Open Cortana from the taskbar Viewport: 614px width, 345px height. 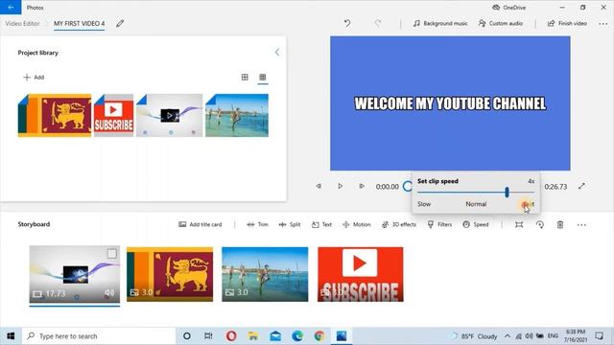tap(187, 336)
